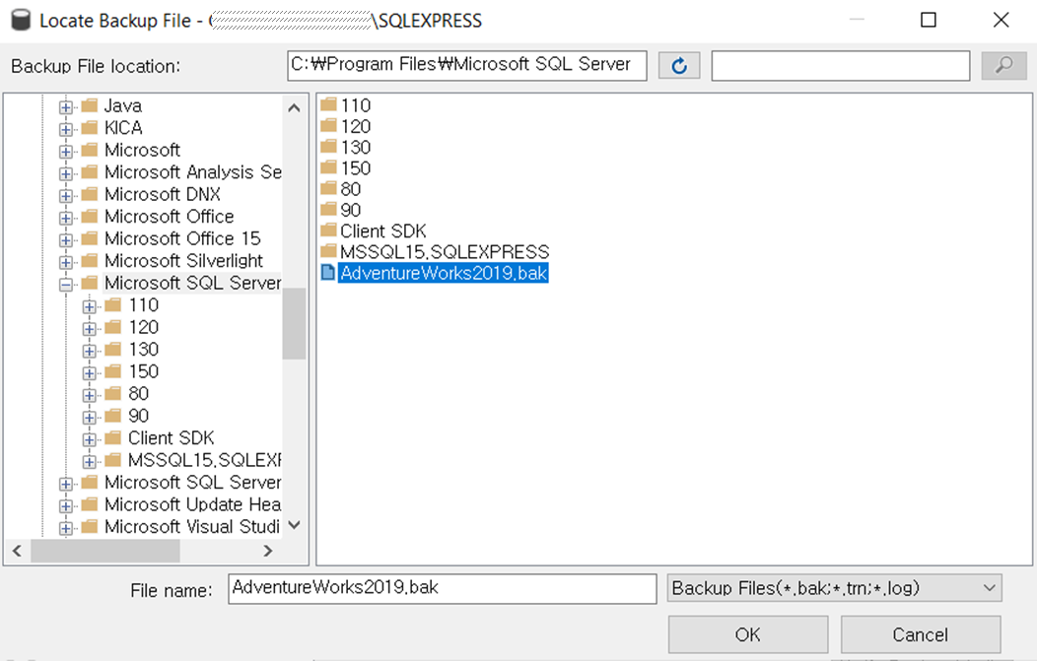Click Microsoft folder icon in tree
Screen dimensions: 1037x661
tap(90, 150)
